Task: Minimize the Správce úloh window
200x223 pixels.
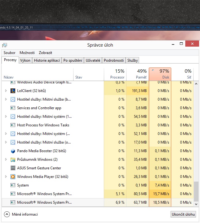Action: click(x=173, y=44)
